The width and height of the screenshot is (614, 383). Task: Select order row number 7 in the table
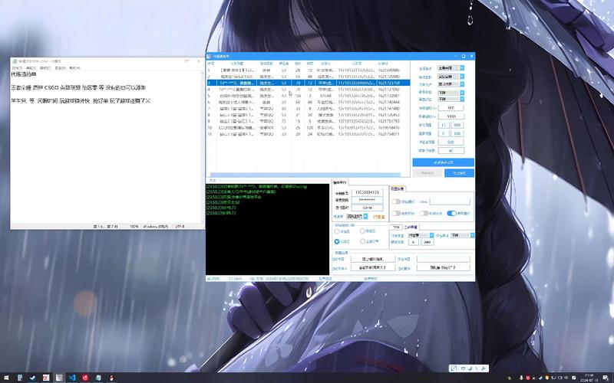[x=309, y=109]
